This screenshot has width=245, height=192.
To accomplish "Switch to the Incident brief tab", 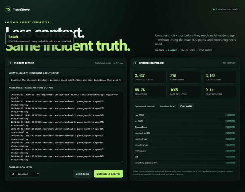I will (x=168, y=106).
